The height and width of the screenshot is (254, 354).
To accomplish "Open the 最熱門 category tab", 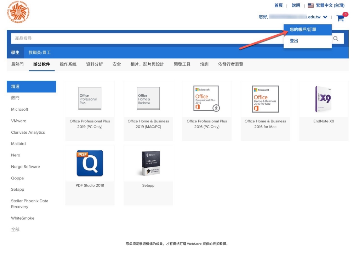I will tap(17, 64).
